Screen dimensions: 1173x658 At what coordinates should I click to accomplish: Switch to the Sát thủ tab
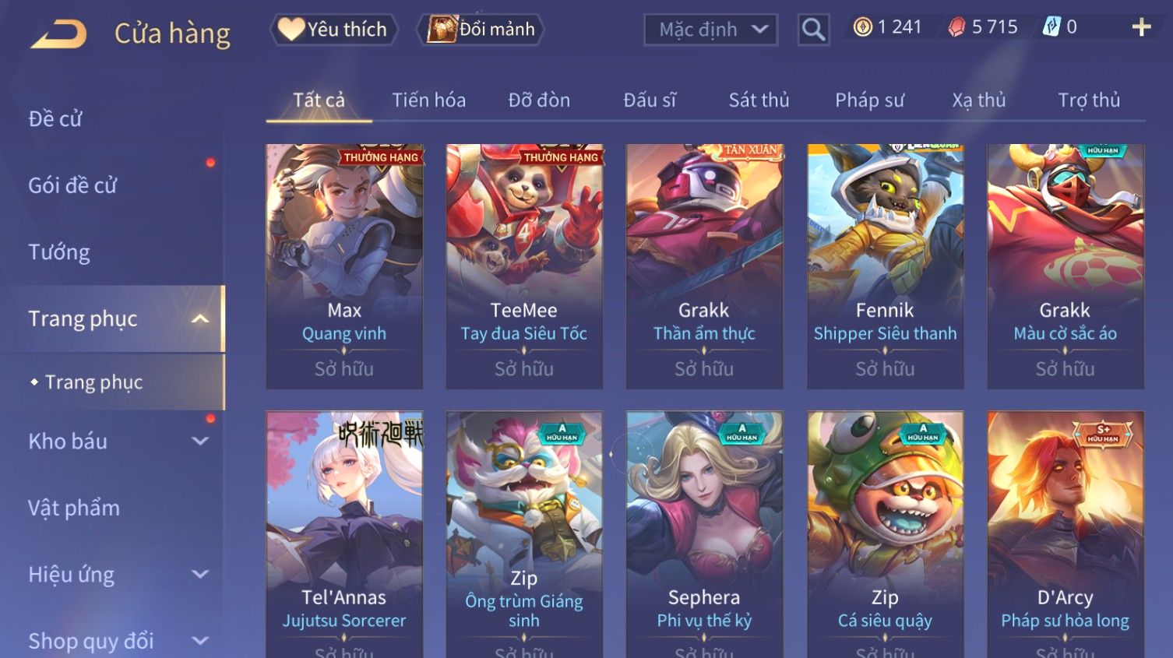(759, 100)
